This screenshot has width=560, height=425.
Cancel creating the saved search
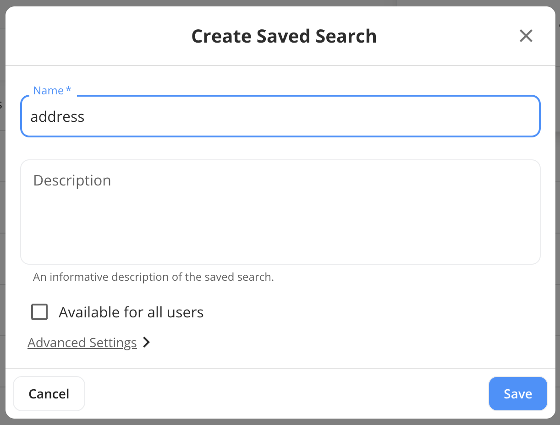[x=49, y=394]
